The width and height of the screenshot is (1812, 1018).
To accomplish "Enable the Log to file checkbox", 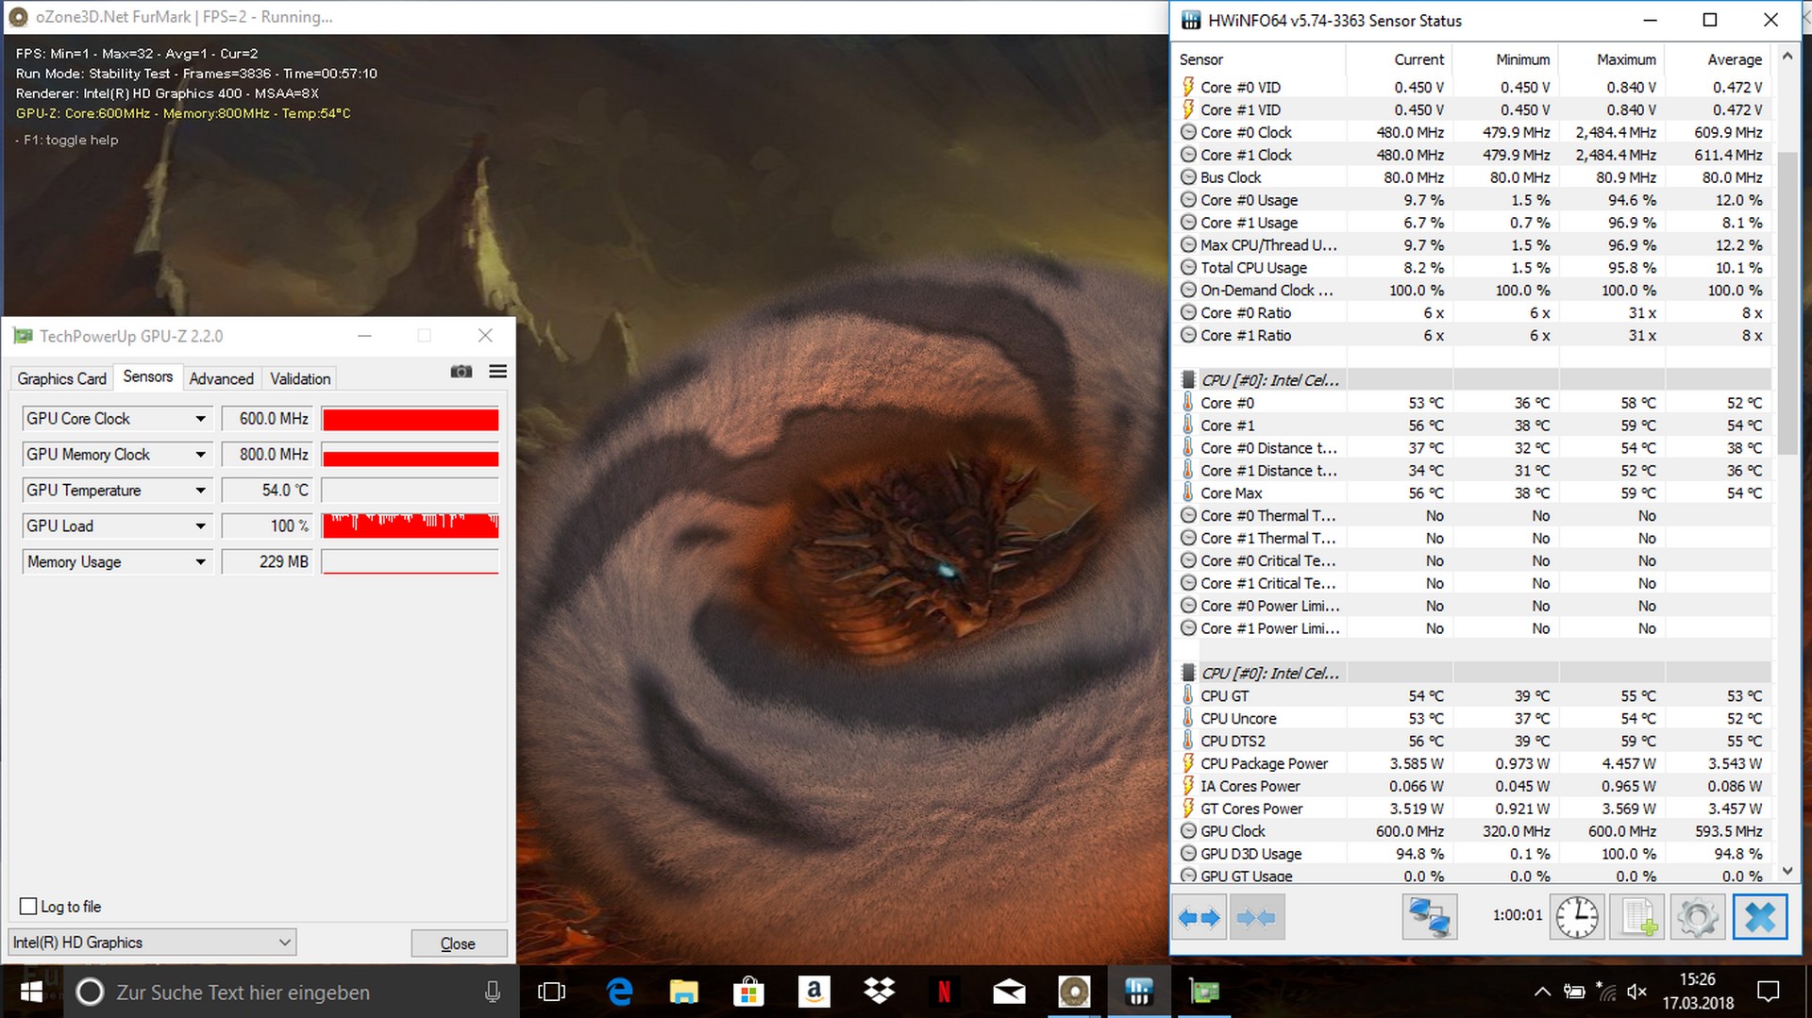I will click(x=28, y=907).
